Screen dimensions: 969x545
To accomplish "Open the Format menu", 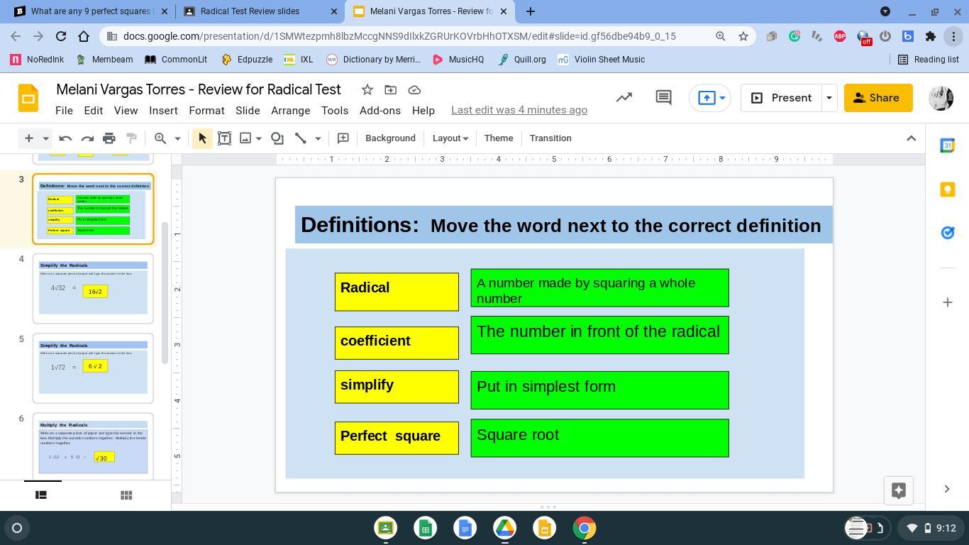I will pyautogui.click(x=206, y=111).
